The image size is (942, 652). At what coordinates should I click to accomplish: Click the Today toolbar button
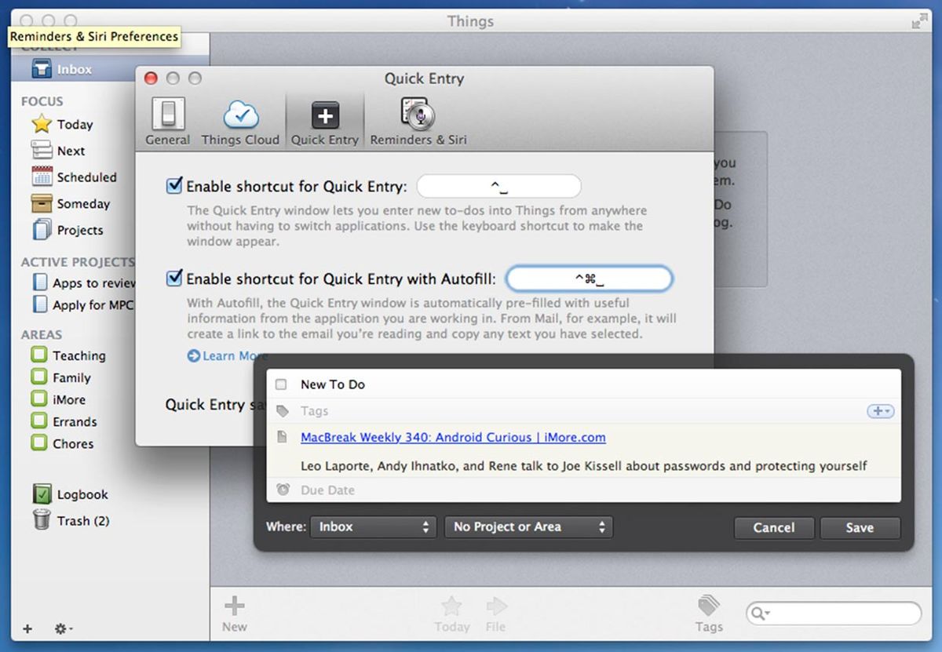pos(451,614)
